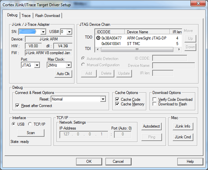Click the Device J-Link ARM field

(49, 39)
